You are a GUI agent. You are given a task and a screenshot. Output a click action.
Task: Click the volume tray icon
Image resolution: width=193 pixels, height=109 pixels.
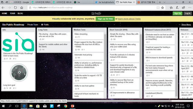[x=169, y=106]
